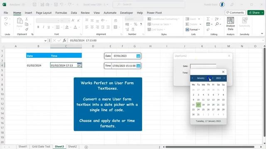
Task: Apply Comma Style format
Action: pos(141,24)
